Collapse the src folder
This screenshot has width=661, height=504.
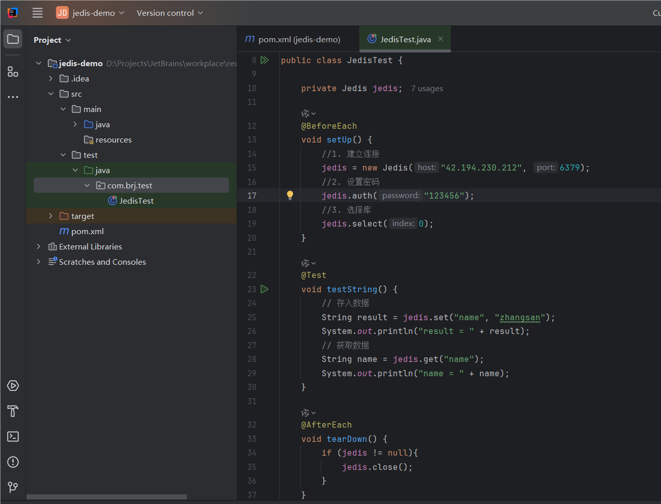50,94
